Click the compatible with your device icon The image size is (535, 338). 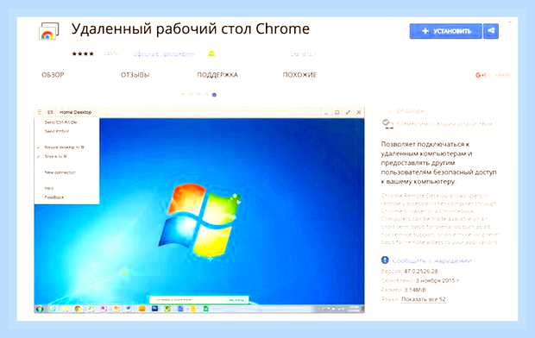coord(387,124)
